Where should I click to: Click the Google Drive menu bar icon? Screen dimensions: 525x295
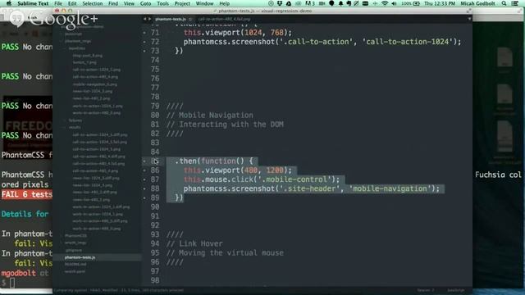288,3
